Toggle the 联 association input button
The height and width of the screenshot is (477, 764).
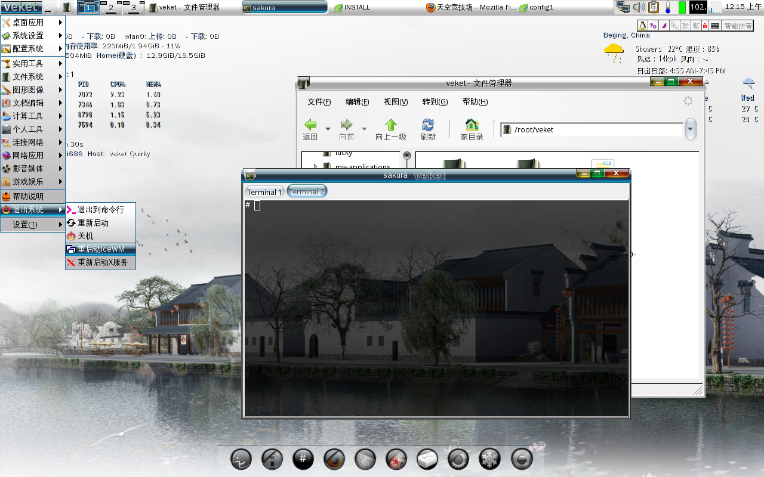[685, 26]
